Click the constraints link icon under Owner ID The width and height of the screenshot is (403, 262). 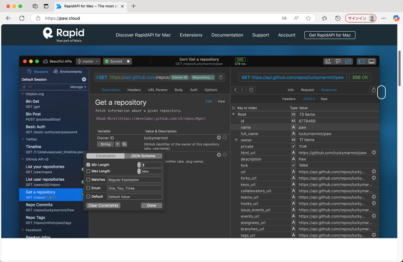point(124,144)
